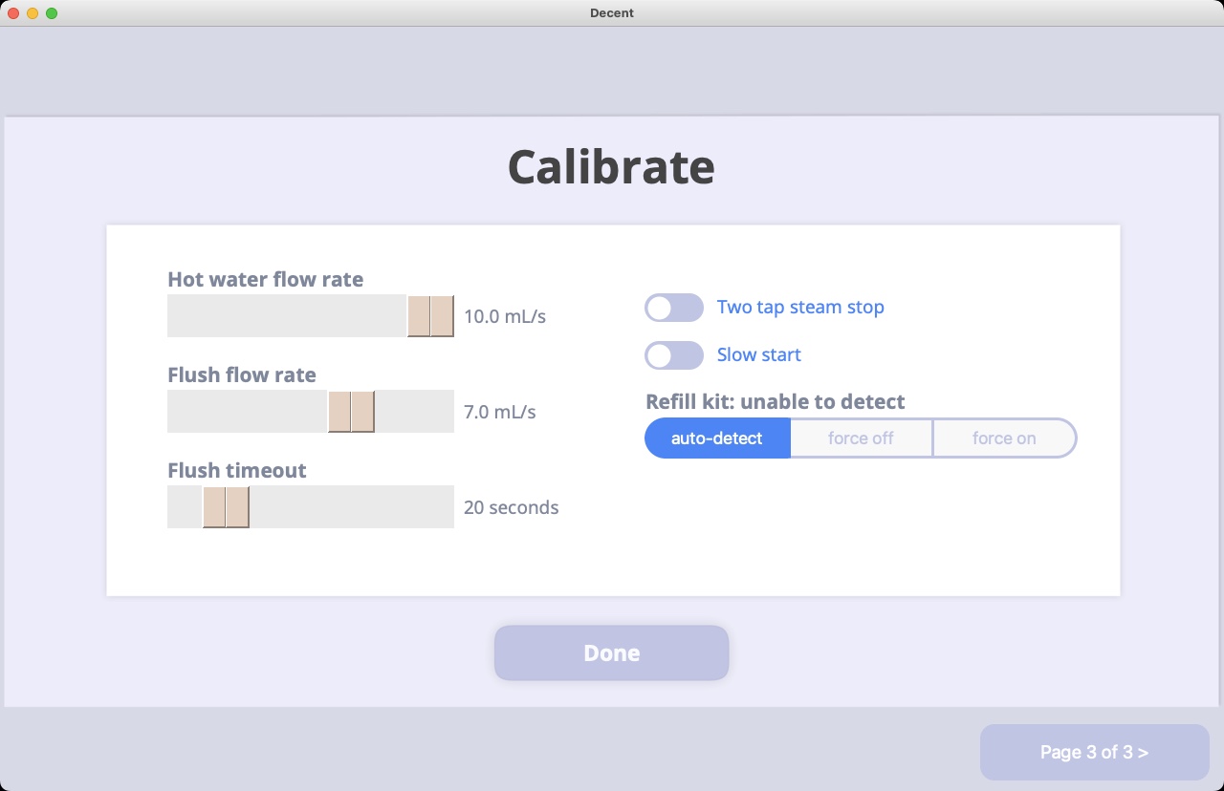The width and height of the screenshot is (1224, 791).
Task: Click the Two tap steam stop label
Action: pos(800,308)
